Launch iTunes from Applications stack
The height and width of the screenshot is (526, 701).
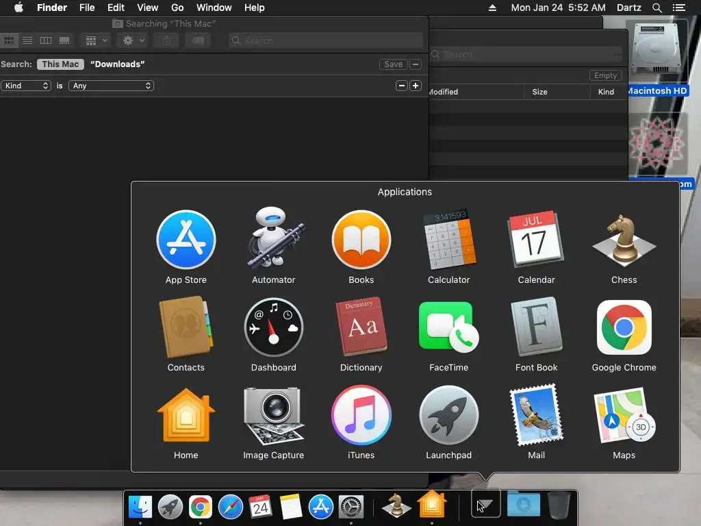361,415
